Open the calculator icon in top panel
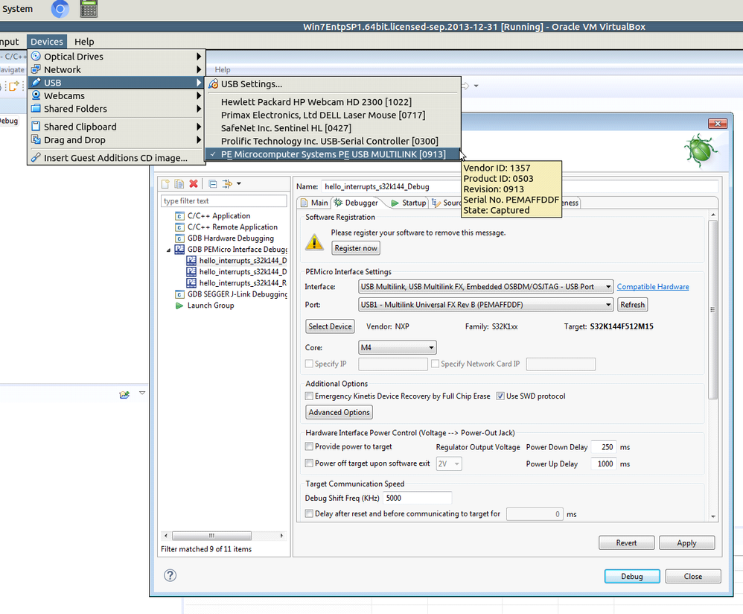This screenshot has width=743, height=614. click(89, 8)
